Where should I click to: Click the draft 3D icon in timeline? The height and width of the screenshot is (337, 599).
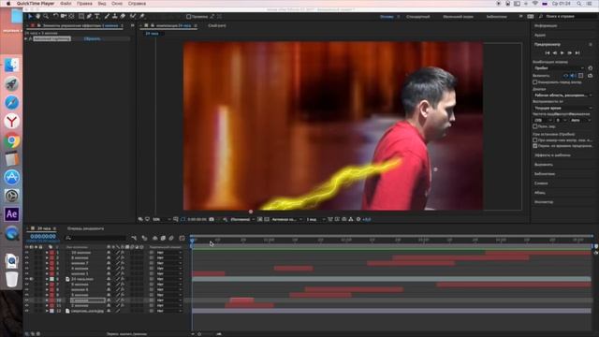click(x=144, y=238)
